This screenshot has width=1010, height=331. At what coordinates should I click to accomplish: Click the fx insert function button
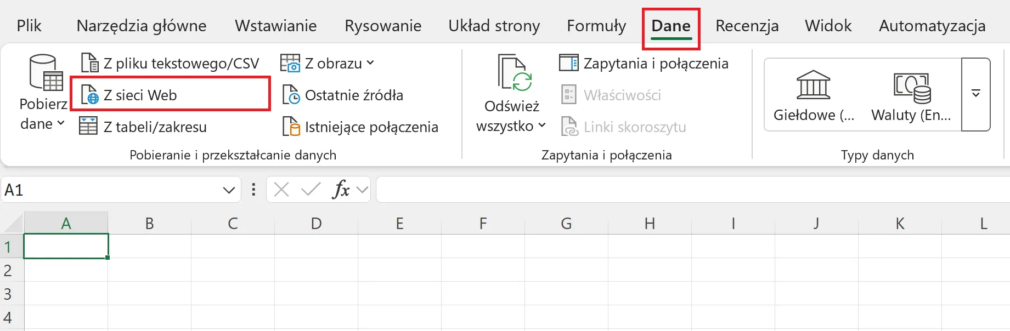tap(341, 190)
